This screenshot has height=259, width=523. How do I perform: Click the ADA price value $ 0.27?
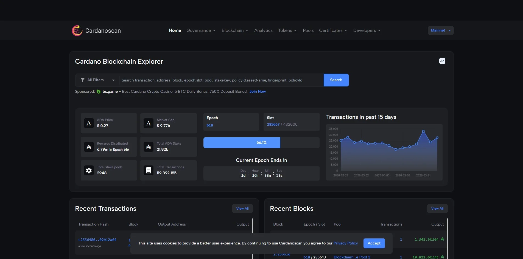point(103,126)
